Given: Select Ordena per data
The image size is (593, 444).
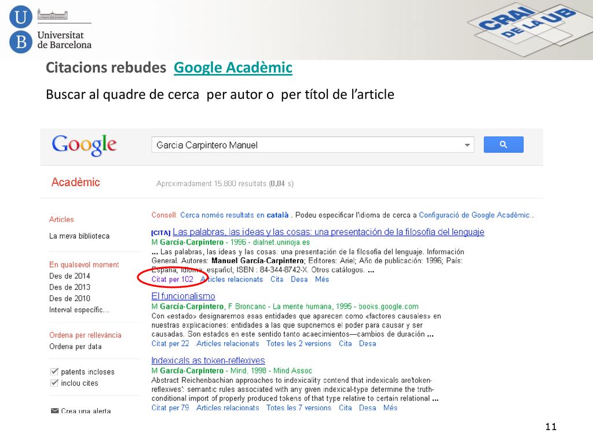Looking at the screenshot, I should coord(75,346).
